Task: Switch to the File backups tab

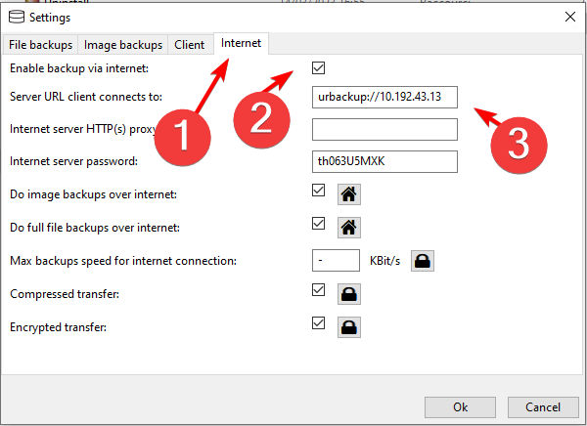Action: click(x=40, y=45)
